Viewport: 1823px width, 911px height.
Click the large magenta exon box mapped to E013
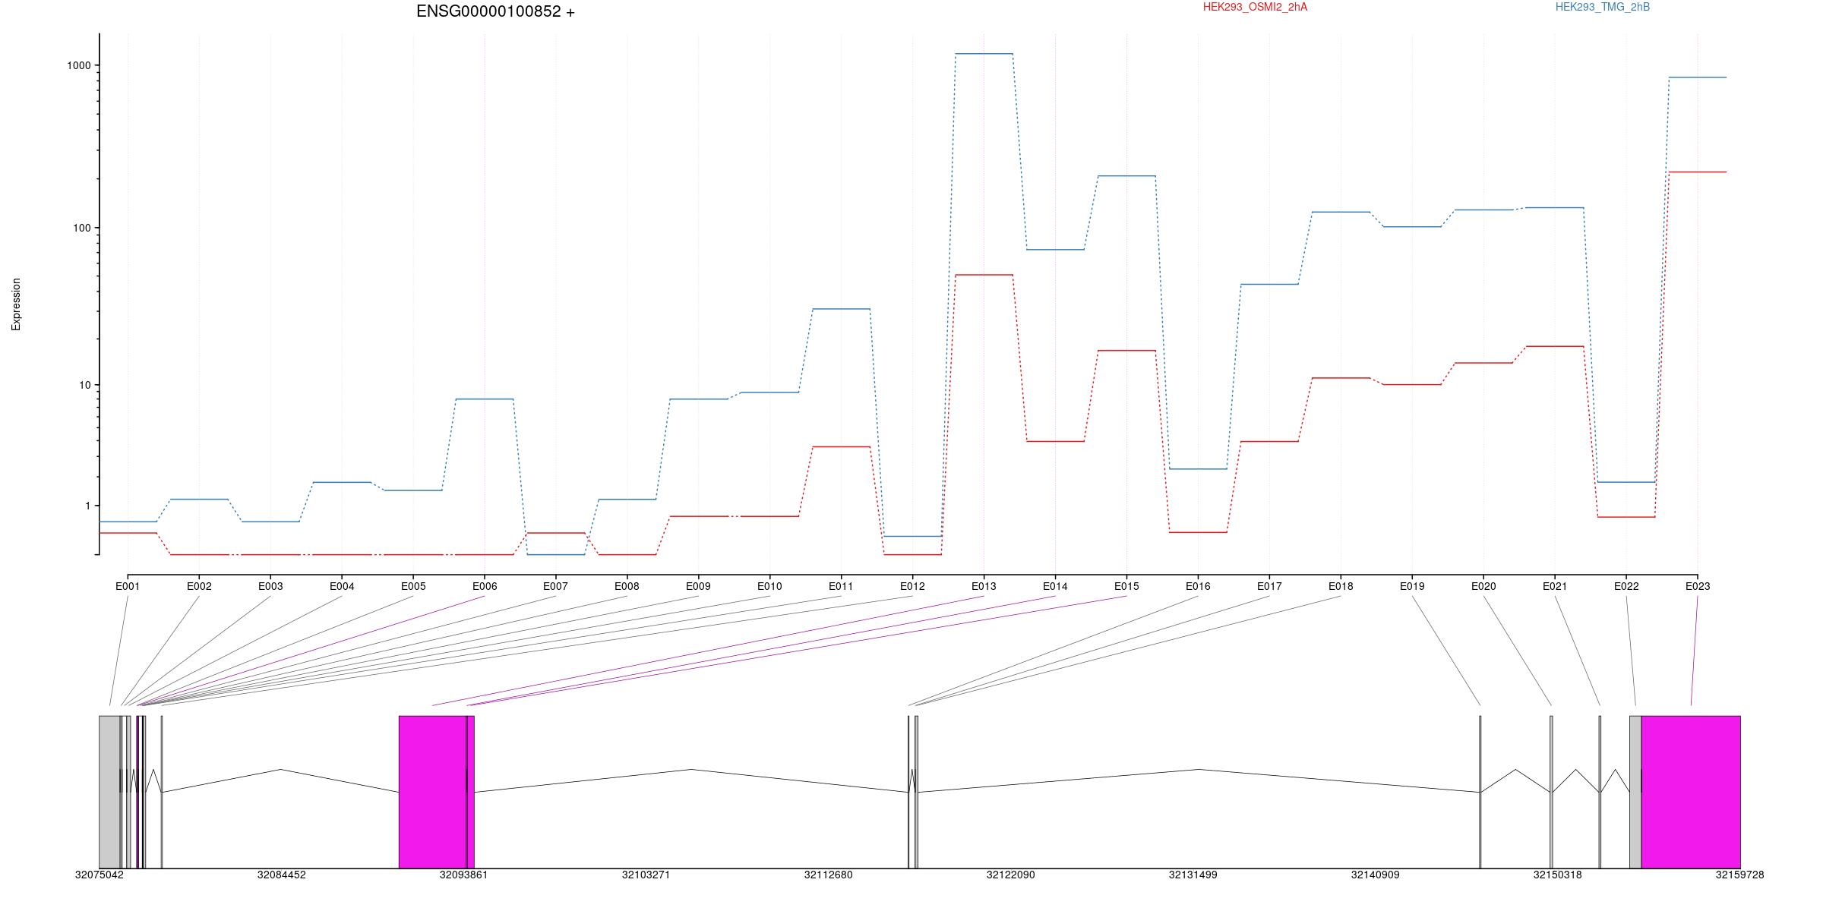click(x=432, y=792)
